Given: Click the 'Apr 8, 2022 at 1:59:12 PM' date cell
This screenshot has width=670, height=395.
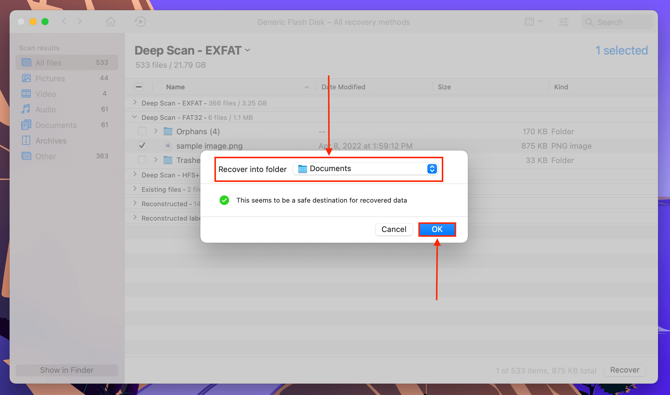Looking at the screenshot, I should point(365,146).
